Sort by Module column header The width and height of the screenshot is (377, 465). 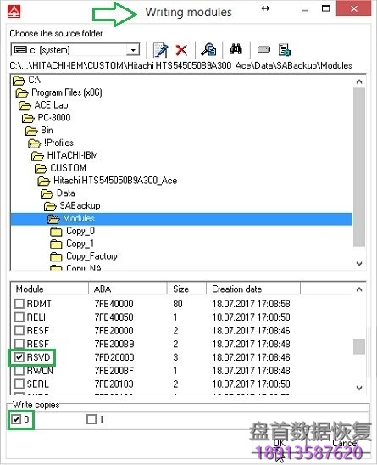click(x=49, y=289)
